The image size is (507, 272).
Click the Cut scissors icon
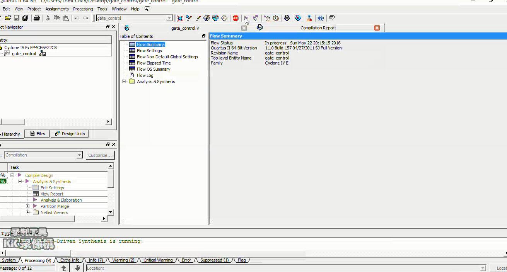point(48,18)
